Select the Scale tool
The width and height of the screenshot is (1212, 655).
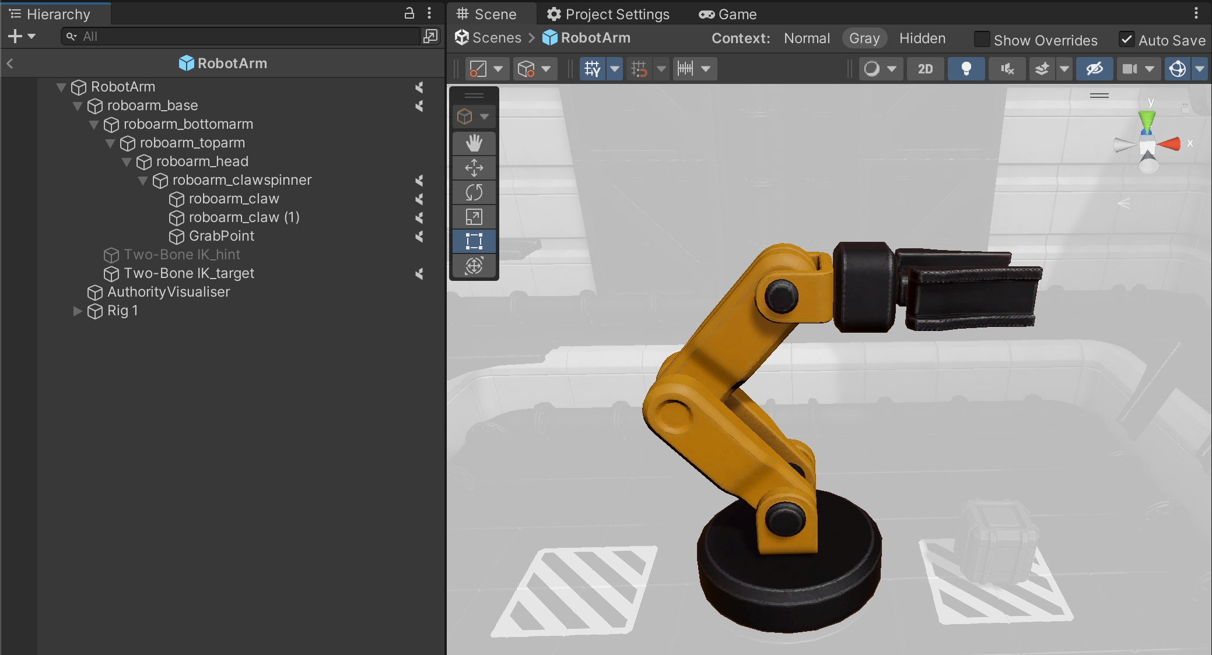(x=474, y=217)
